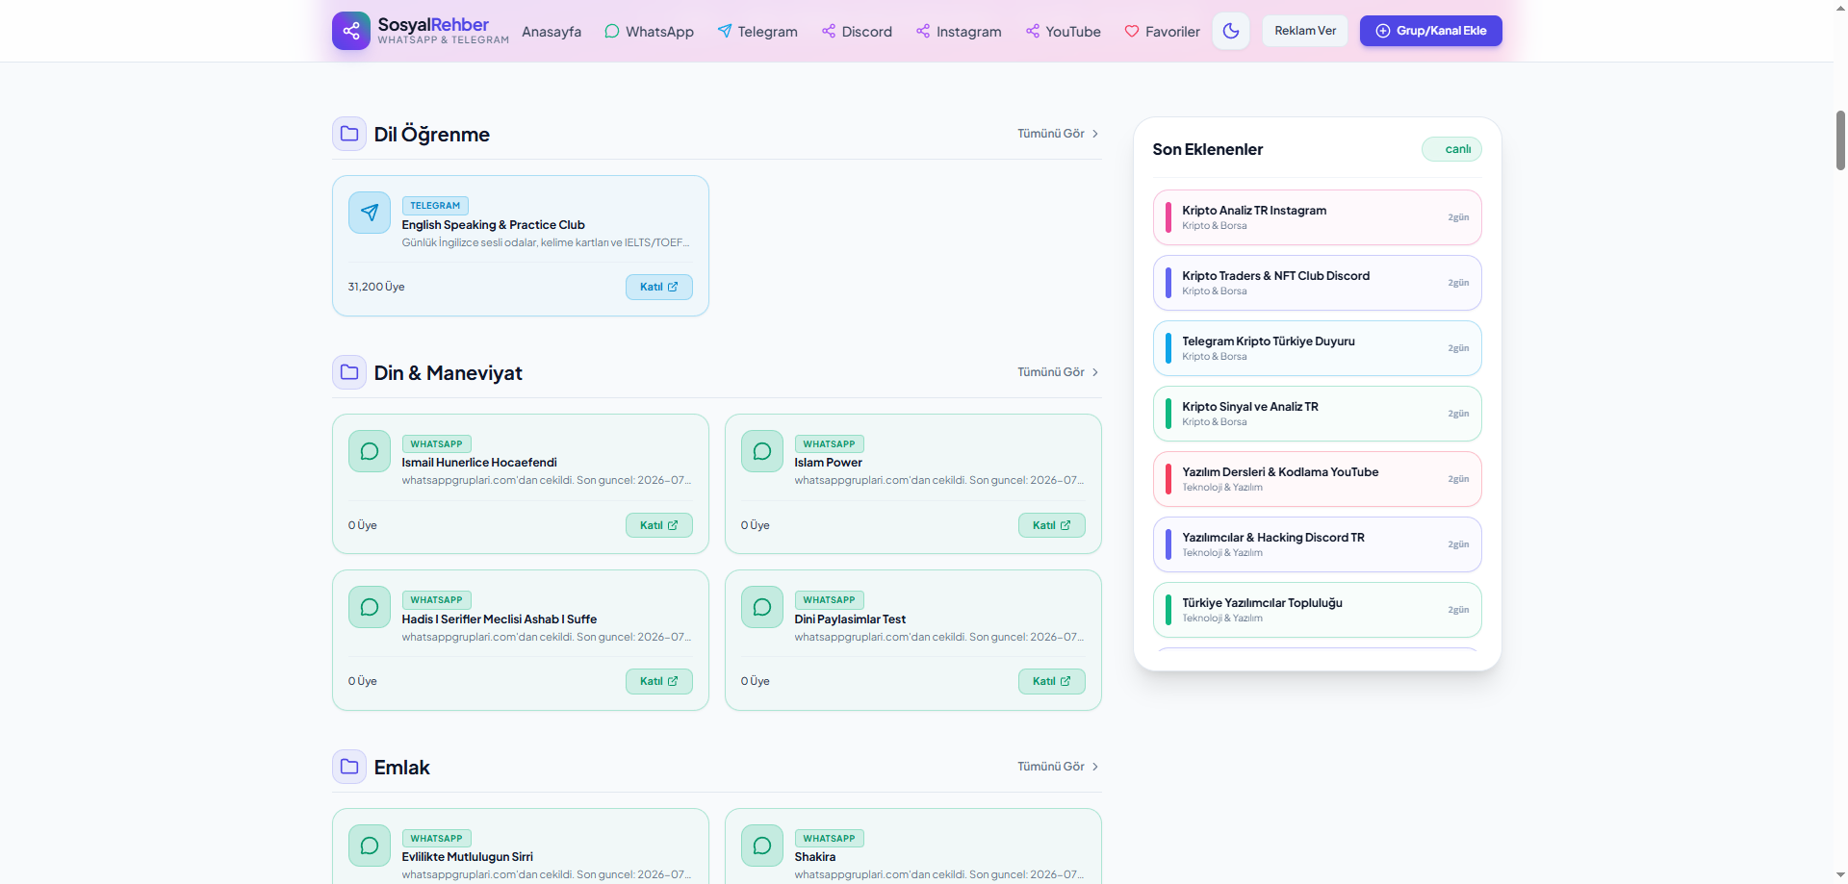Select the Instagram nav item

(x=959, y=32)
